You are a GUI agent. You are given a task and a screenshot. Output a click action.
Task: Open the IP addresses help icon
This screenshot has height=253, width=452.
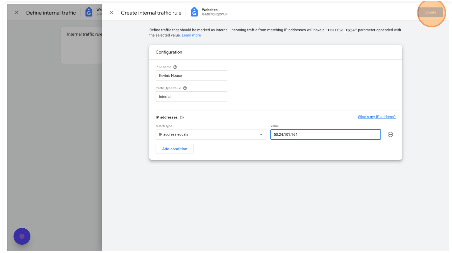pos(182,117)
